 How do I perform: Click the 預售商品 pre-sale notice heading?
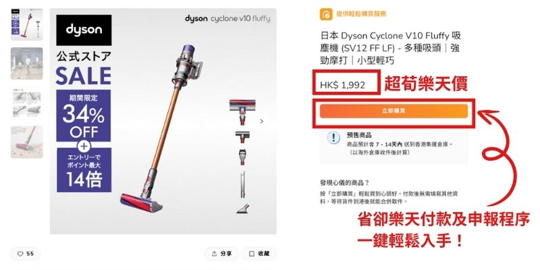(359, 136)
